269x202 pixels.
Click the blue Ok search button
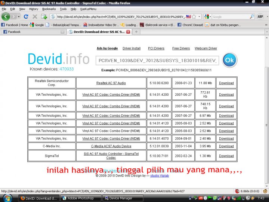229,60
